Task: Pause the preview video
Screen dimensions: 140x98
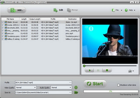Action: coord(98,70)
